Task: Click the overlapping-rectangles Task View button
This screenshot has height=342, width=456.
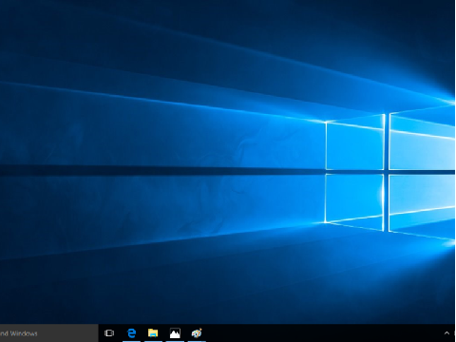Action: coord(109,332)
